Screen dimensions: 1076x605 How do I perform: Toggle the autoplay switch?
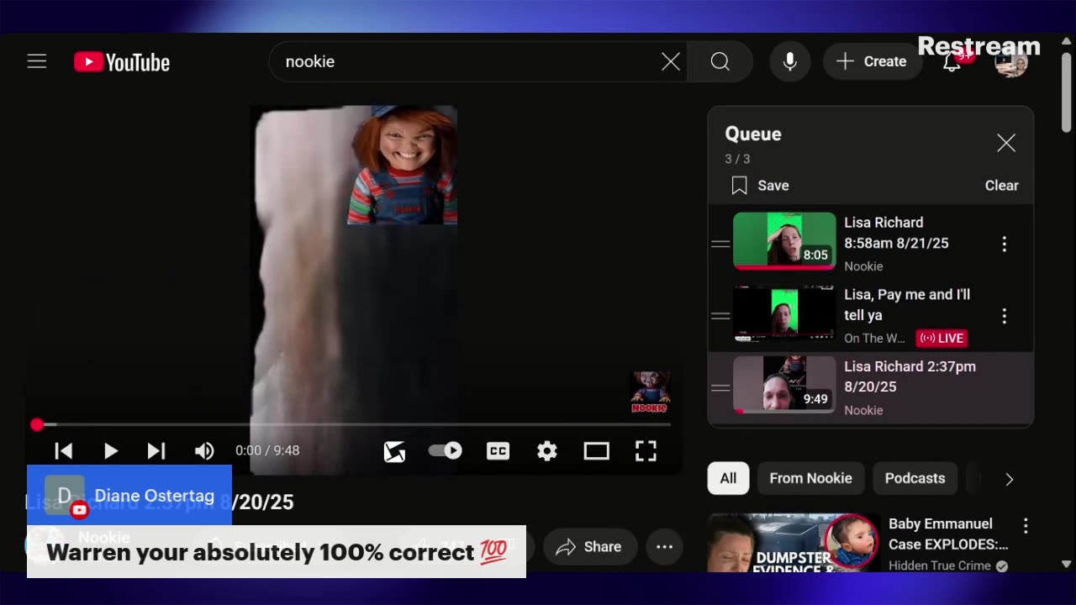pos(446,450)
